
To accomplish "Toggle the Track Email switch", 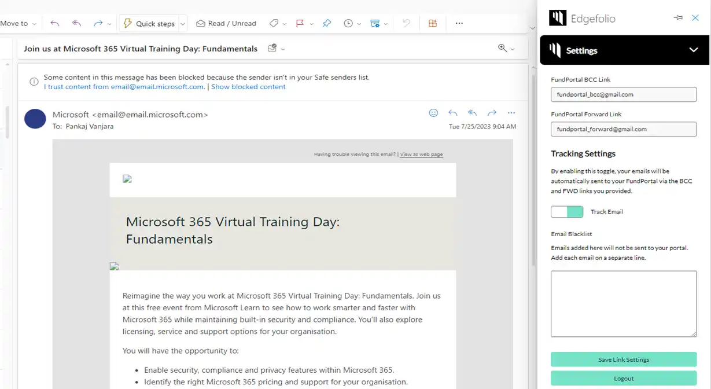I will (x=567, y=212).
